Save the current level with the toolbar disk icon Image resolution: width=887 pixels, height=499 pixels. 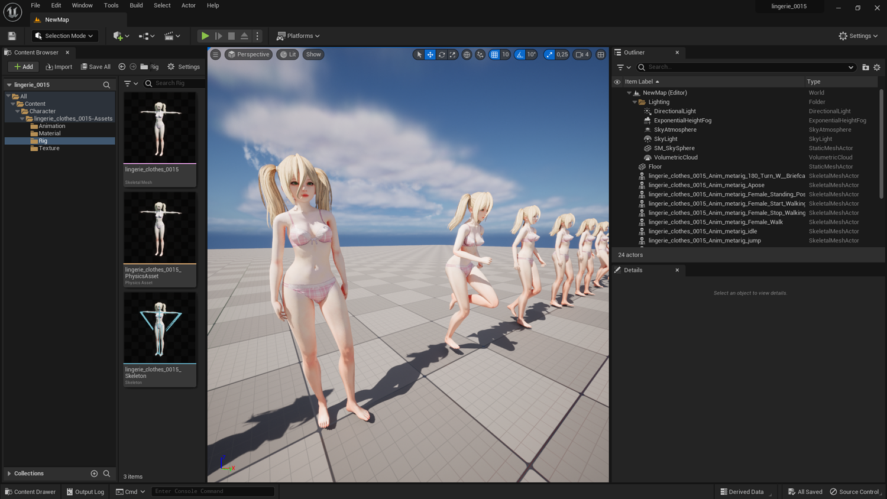[12, 36]
